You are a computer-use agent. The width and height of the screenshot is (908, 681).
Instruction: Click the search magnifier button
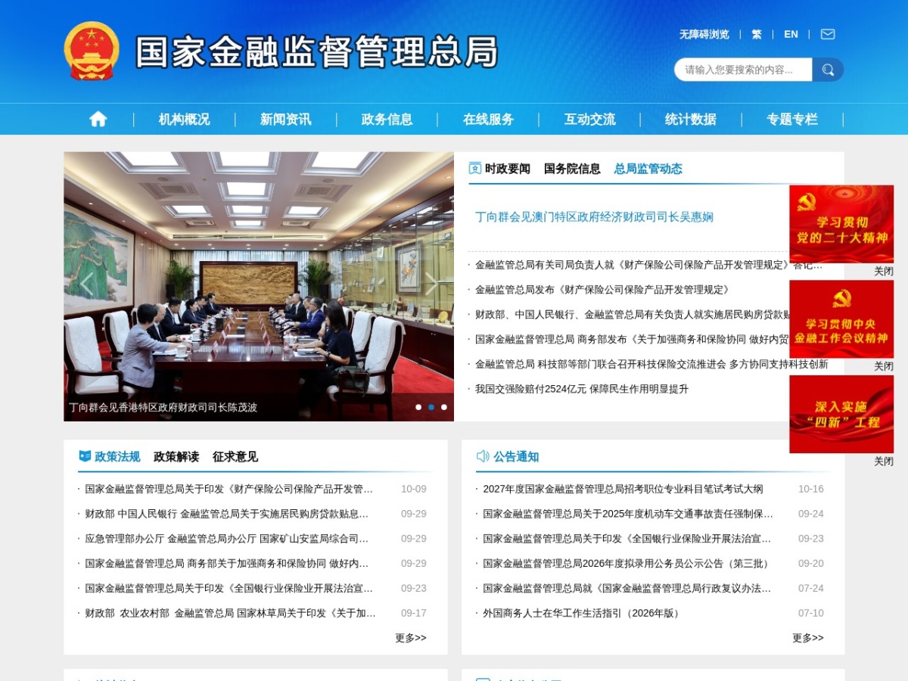click(x=828, y=70)
